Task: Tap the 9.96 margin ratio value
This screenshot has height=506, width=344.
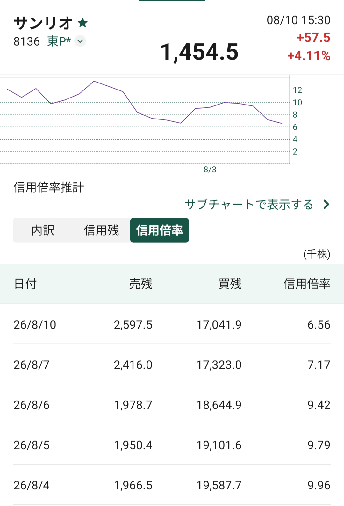Action: point(319,485)
